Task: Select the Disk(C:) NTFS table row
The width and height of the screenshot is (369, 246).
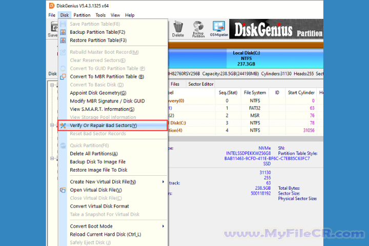Action: click(245, 123)
